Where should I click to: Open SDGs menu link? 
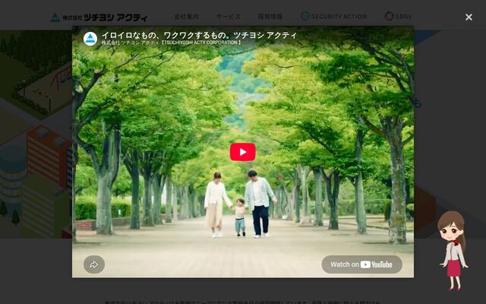398,16
